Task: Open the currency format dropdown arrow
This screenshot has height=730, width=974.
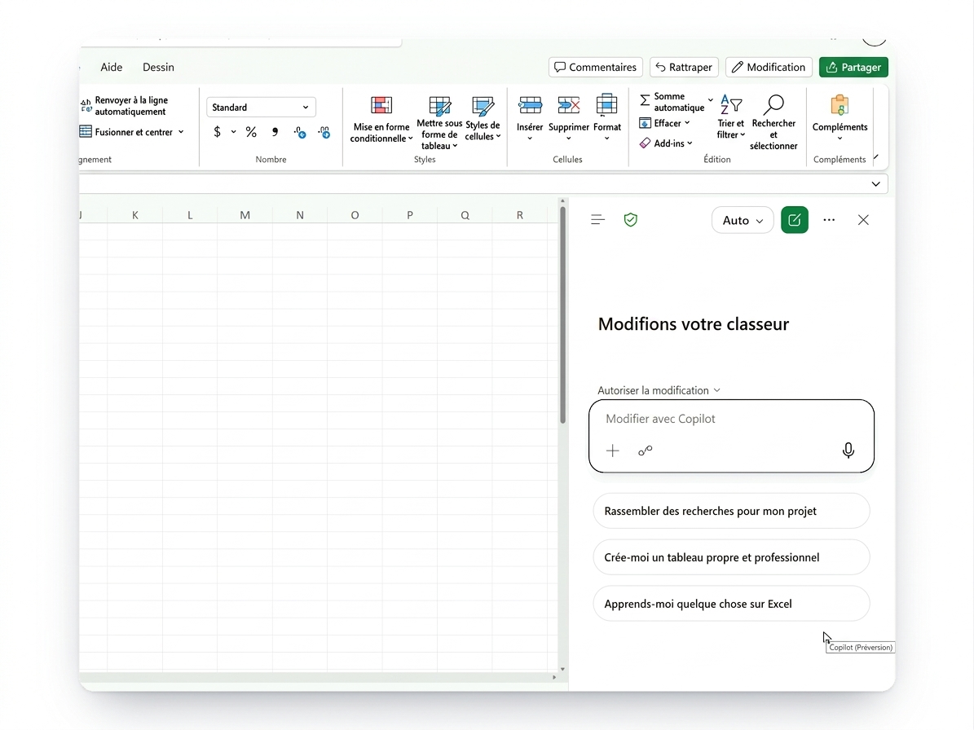Action: click(x=234, y=132)
